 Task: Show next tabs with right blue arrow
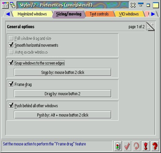click(x=153, y=14)
